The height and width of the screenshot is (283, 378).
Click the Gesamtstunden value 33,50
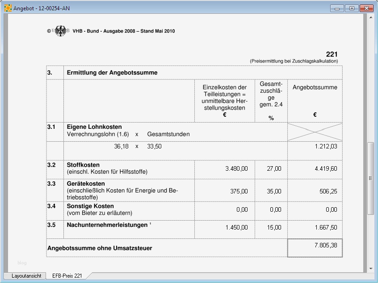[x=154, y=146]
